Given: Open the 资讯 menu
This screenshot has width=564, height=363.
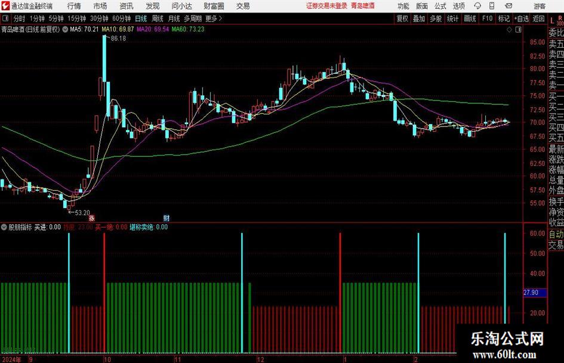Looking at the screenshot, I should (x=127, y=6).
